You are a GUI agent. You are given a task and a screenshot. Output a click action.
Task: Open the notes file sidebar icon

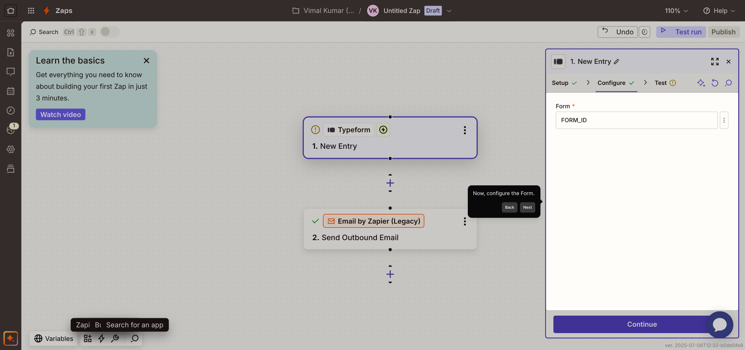[11, 52]
